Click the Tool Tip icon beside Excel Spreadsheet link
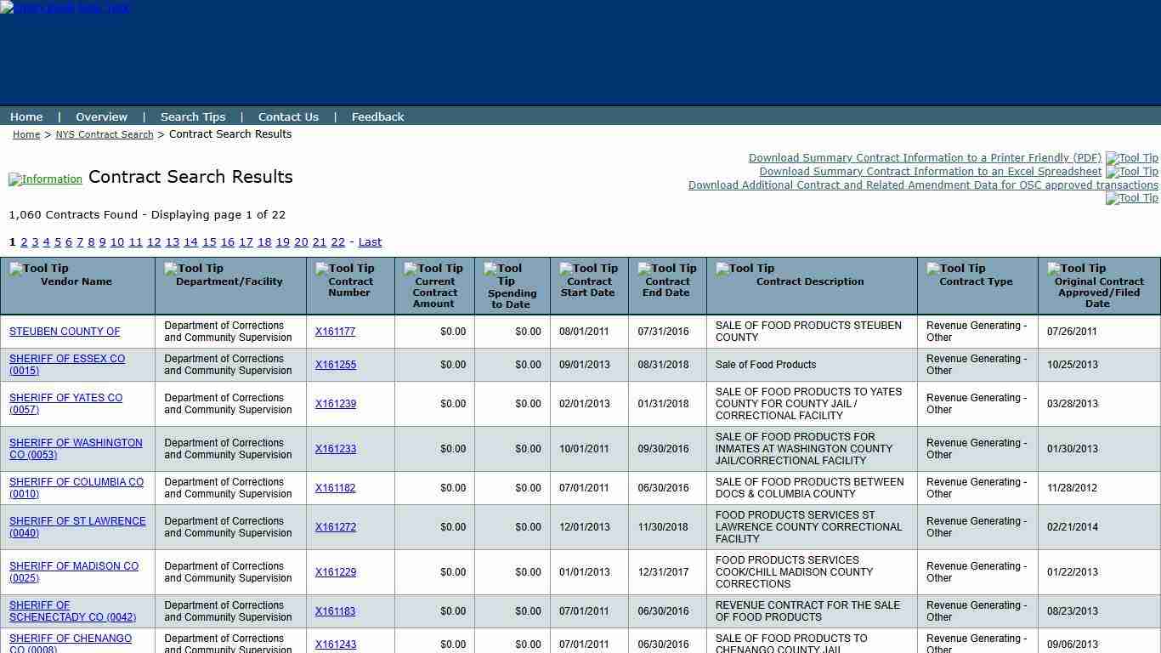The width and height of the screenshot is (1161, 653). [x=1131, y=172]
